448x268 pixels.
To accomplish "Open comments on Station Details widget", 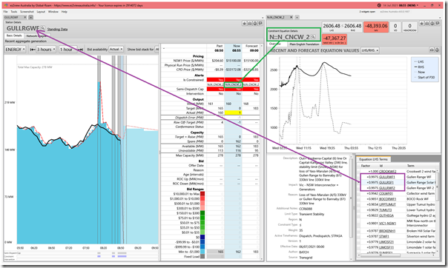I will pyautogui.click(x=260, y=24).
